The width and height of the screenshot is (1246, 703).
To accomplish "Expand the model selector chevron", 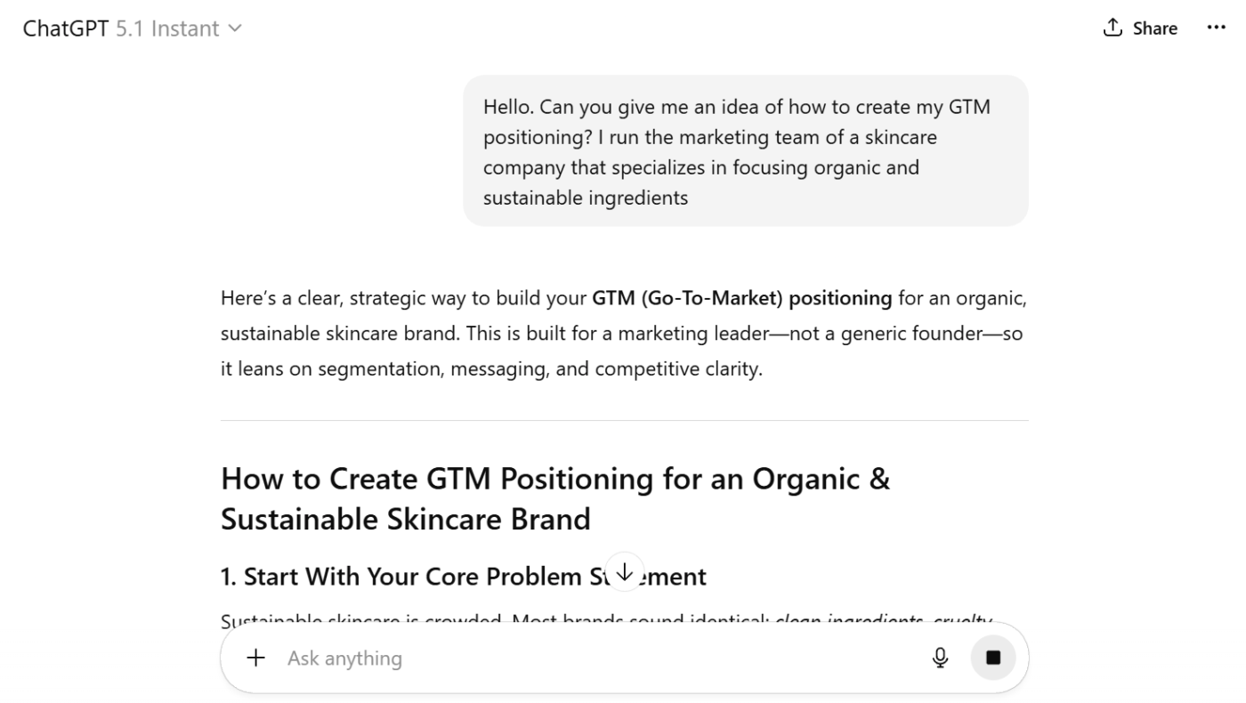I will (235, 28).
